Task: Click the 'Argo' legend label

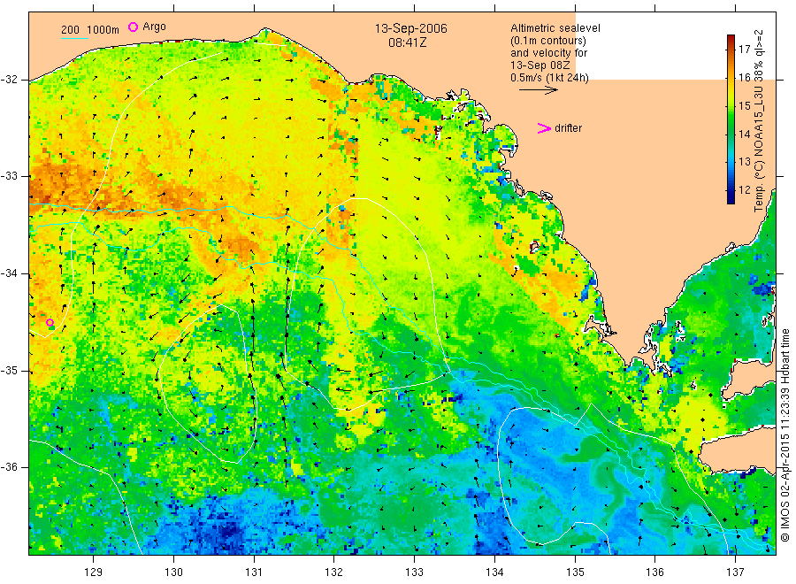Action: click(x=154, y=27)
